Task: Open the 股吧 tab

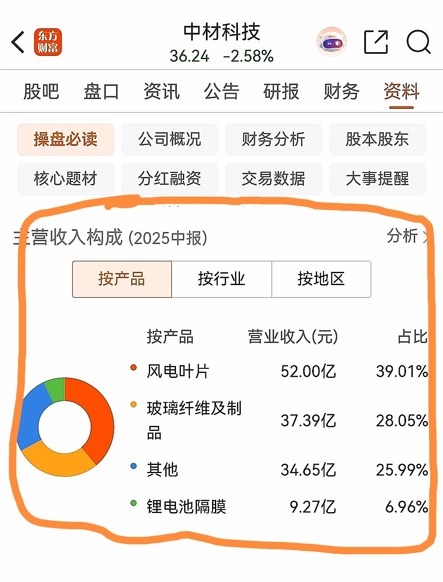Action: 41,92
